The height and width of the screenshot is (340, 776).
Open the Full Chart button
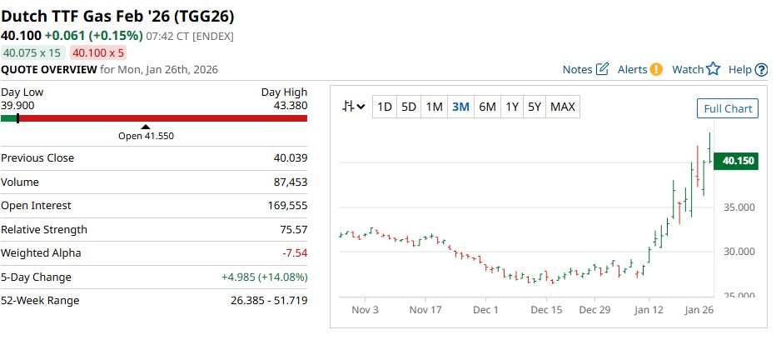click(x=728, y=108)
